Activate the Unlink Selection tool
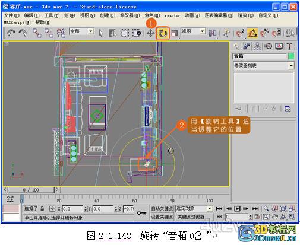The height and width of the screenshot is (245, 300). [49, 33]
